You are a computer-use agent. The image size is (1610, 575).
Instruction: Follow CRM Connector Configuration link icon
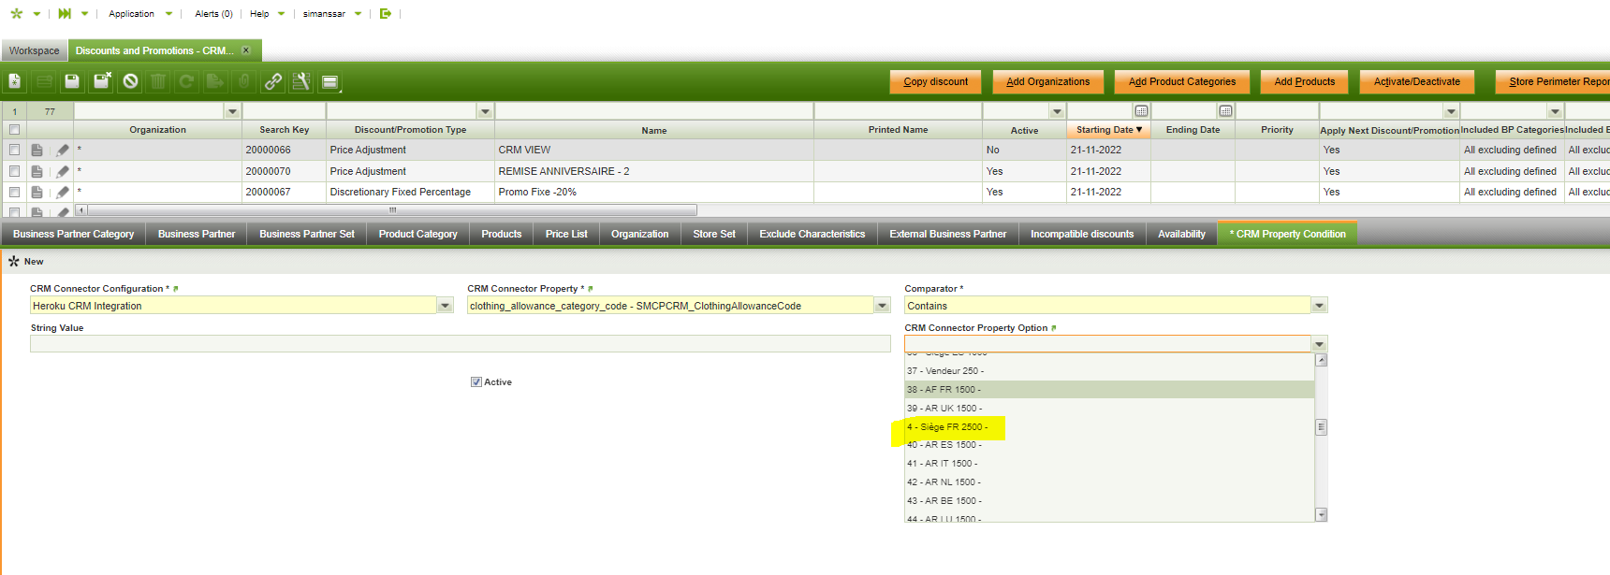coord(176,289)
